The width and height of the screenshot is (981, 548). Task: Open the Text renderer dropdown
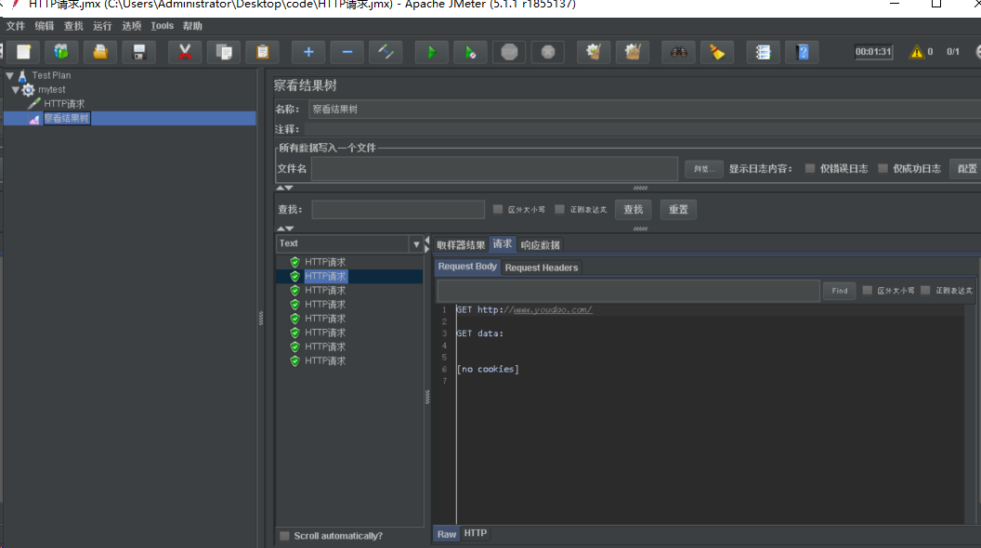coord(415,244)
